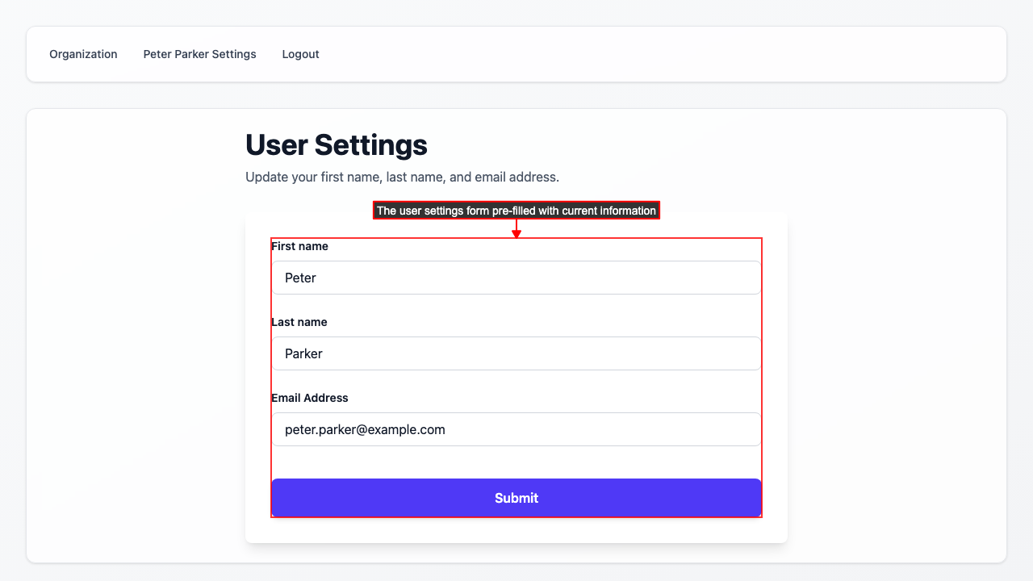Click the User Settings heading
This screenshot has width=1033, height=581.
tap(337, 145)
